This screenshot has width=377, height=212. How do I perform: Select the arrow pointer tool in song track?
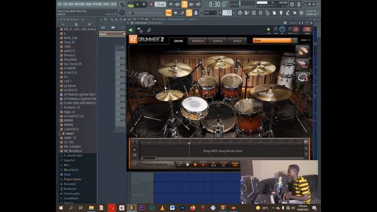point(135,150)
